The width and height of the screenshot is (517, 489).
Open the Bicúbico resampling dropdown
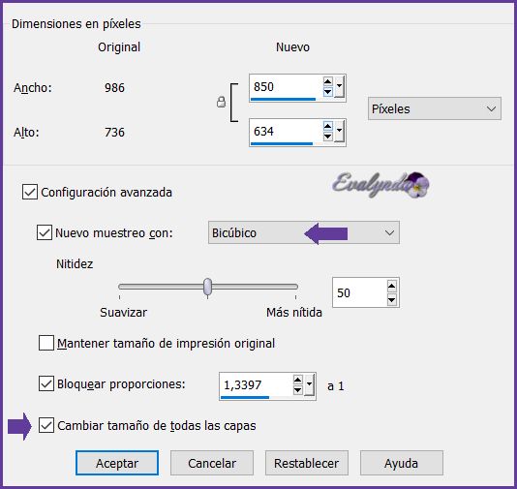tap(304, 232)
